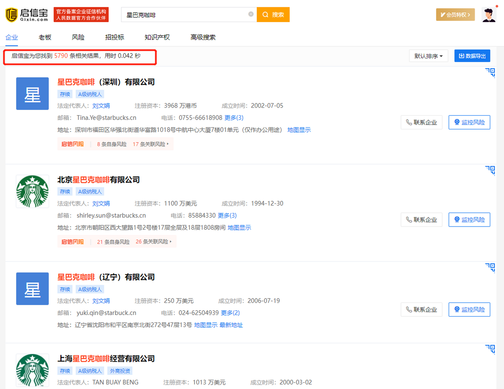Expand 26 条关联风险 for Beijing company
Viewport: 504px width, 389px height.
click(x=154, y=242)
